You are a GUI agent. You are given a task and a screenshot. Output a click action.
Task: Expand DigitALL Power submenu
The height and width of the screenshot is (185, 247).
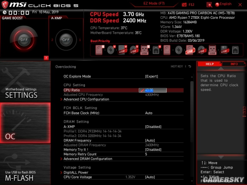click(x=76, y=172)
